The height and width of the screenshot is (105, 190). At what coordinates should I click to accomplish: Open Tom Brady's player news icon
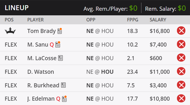point(60,31)
